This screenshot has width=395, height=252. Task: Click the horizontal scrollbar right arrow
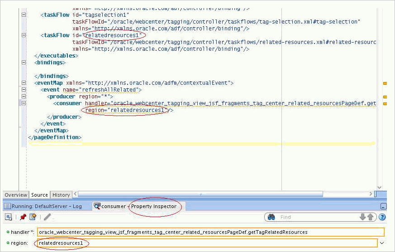[371, 194]
